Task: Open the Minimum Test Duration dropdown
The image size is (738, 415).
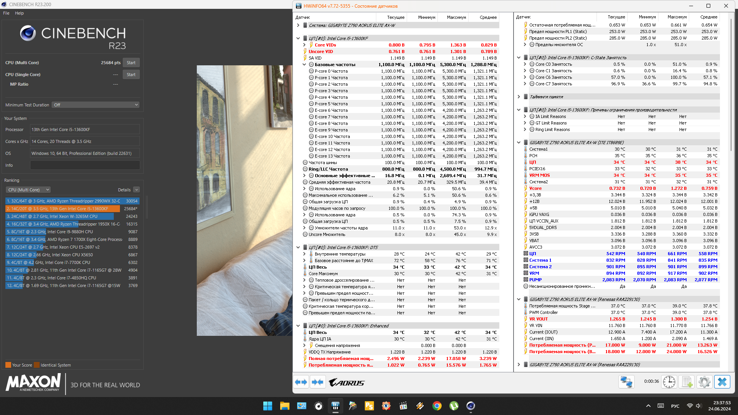Action: pos(96,105)
